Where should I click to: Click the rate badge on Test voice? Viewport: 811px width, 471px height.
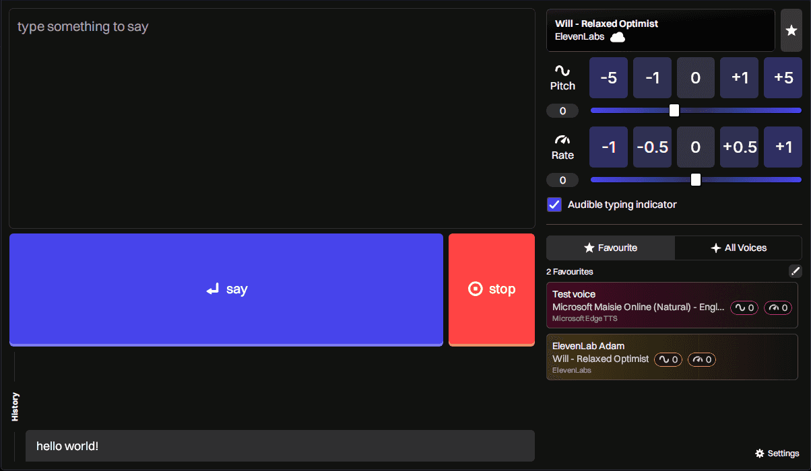777,307
